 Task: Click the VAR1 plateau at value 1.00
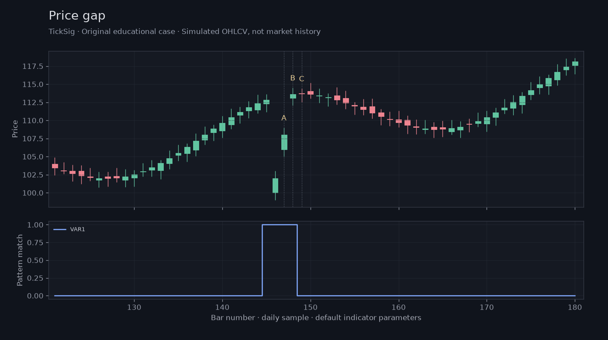[280, 225]
